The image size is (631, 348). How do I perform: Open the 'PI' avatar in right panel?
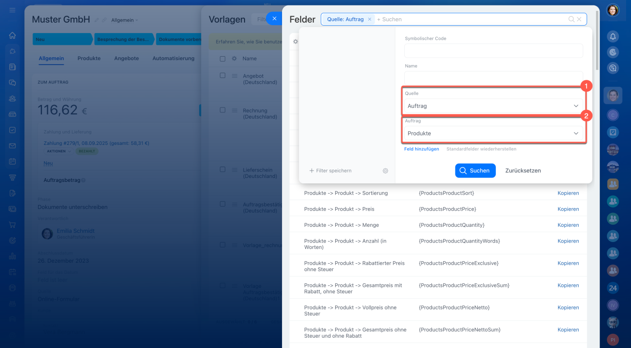[613, 340]
